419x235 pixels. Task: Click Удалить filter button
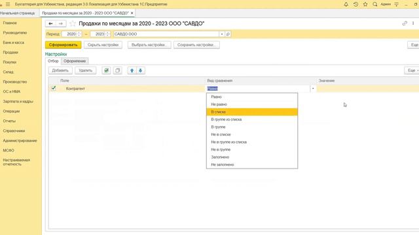(x=86, y=70)
